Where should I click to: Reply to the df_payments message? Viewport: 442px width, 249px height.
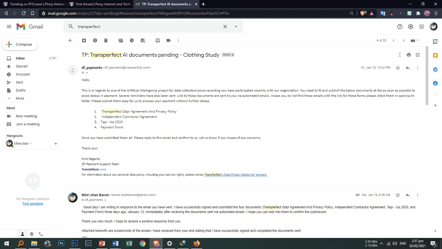408,68
